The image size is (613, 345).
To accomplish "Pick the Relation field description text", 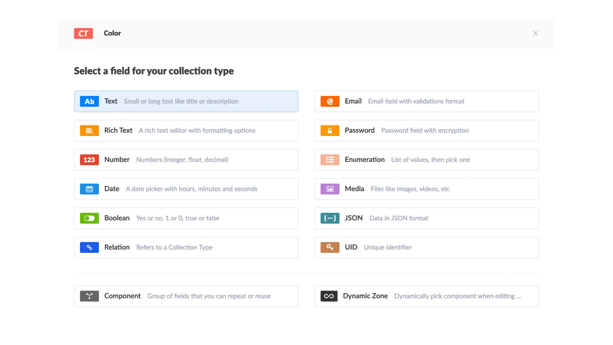I will pyautogui.click(x=174, y=248).
